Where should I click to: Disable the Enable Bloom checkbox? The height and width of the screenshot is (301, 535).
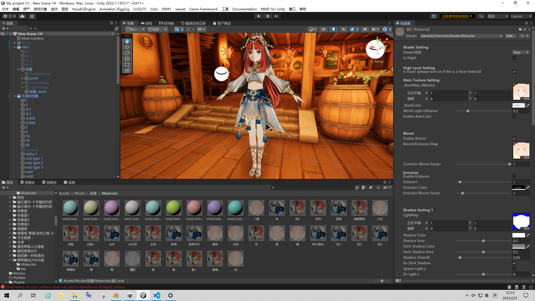(514, 139)
